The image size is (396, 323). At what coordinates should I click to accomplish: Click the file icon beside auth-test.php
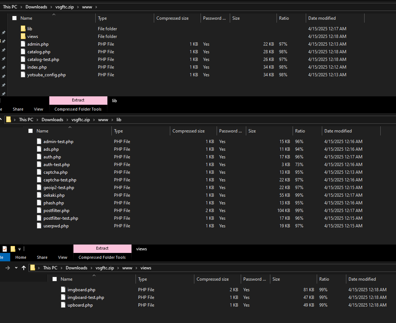pyautogui.click(x=39, y=165)
